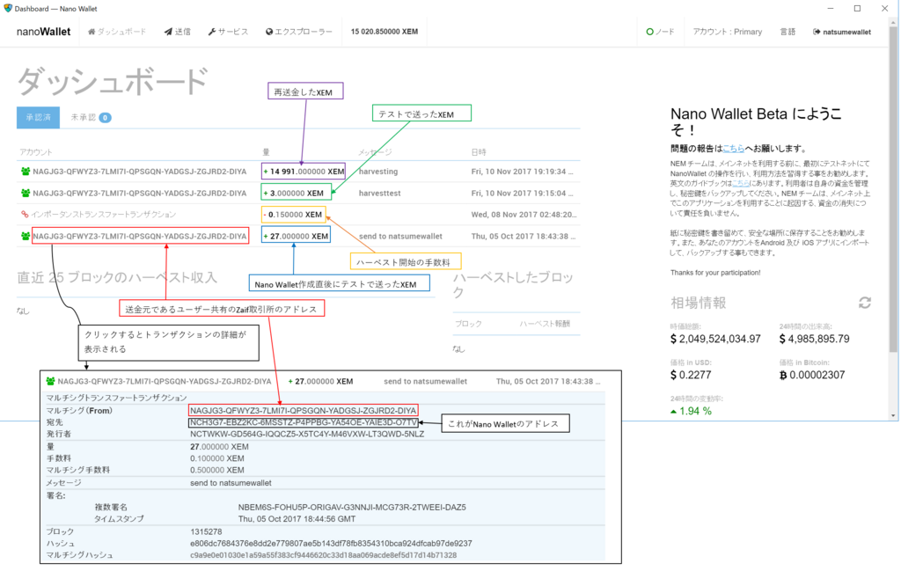The height and width of the screenshot is (571, 901).
Task: Select the 承認済 confirmed tab
Action: (38, 117)
